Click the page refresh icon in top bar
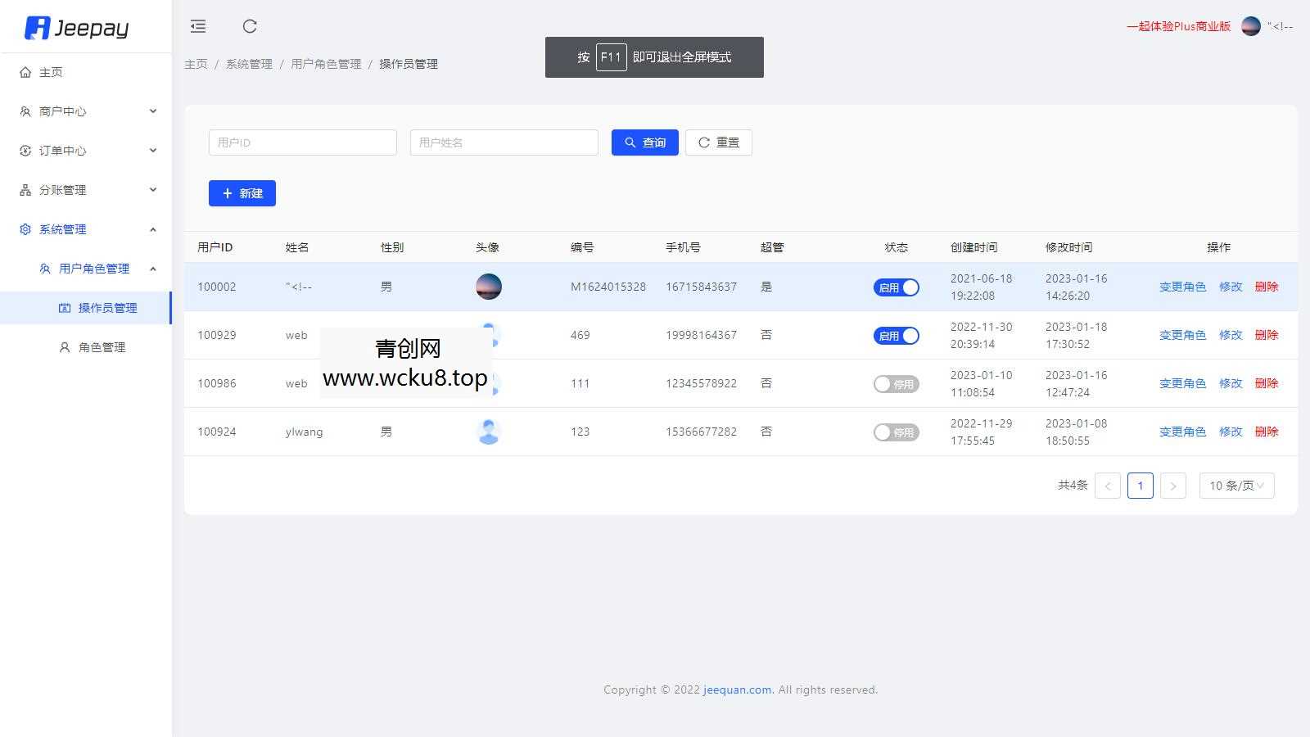Screen dimensions: 1310x737 [250, 26]
